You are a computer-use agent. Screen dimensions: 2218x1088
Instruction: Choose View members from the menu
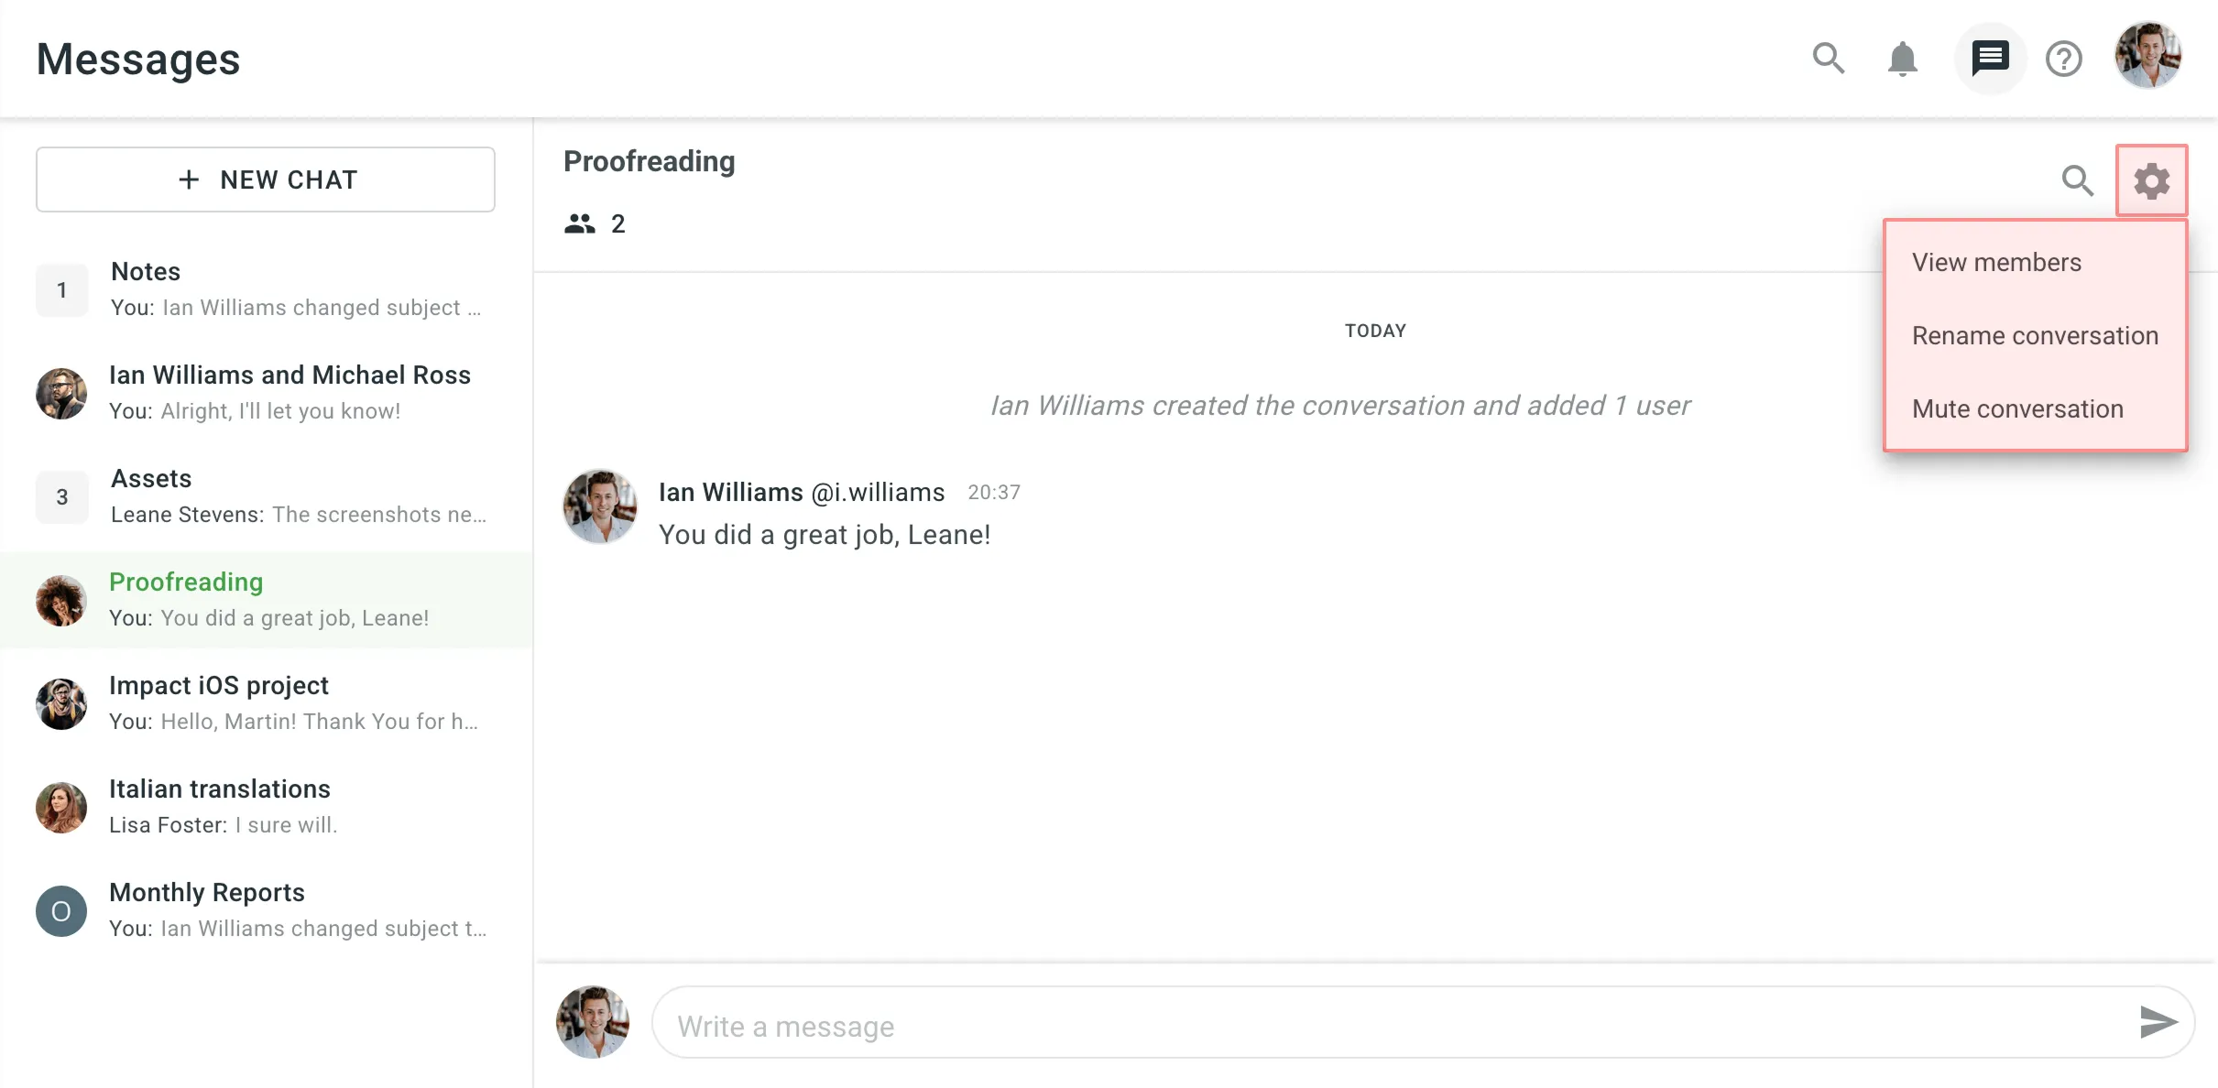point(1997,262)
